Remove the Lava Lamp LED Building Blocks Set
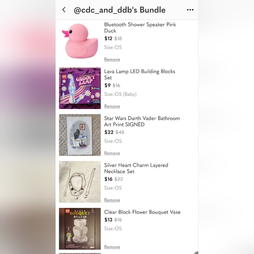The width and height of the screenshot is (254, 254). point(112,106)
